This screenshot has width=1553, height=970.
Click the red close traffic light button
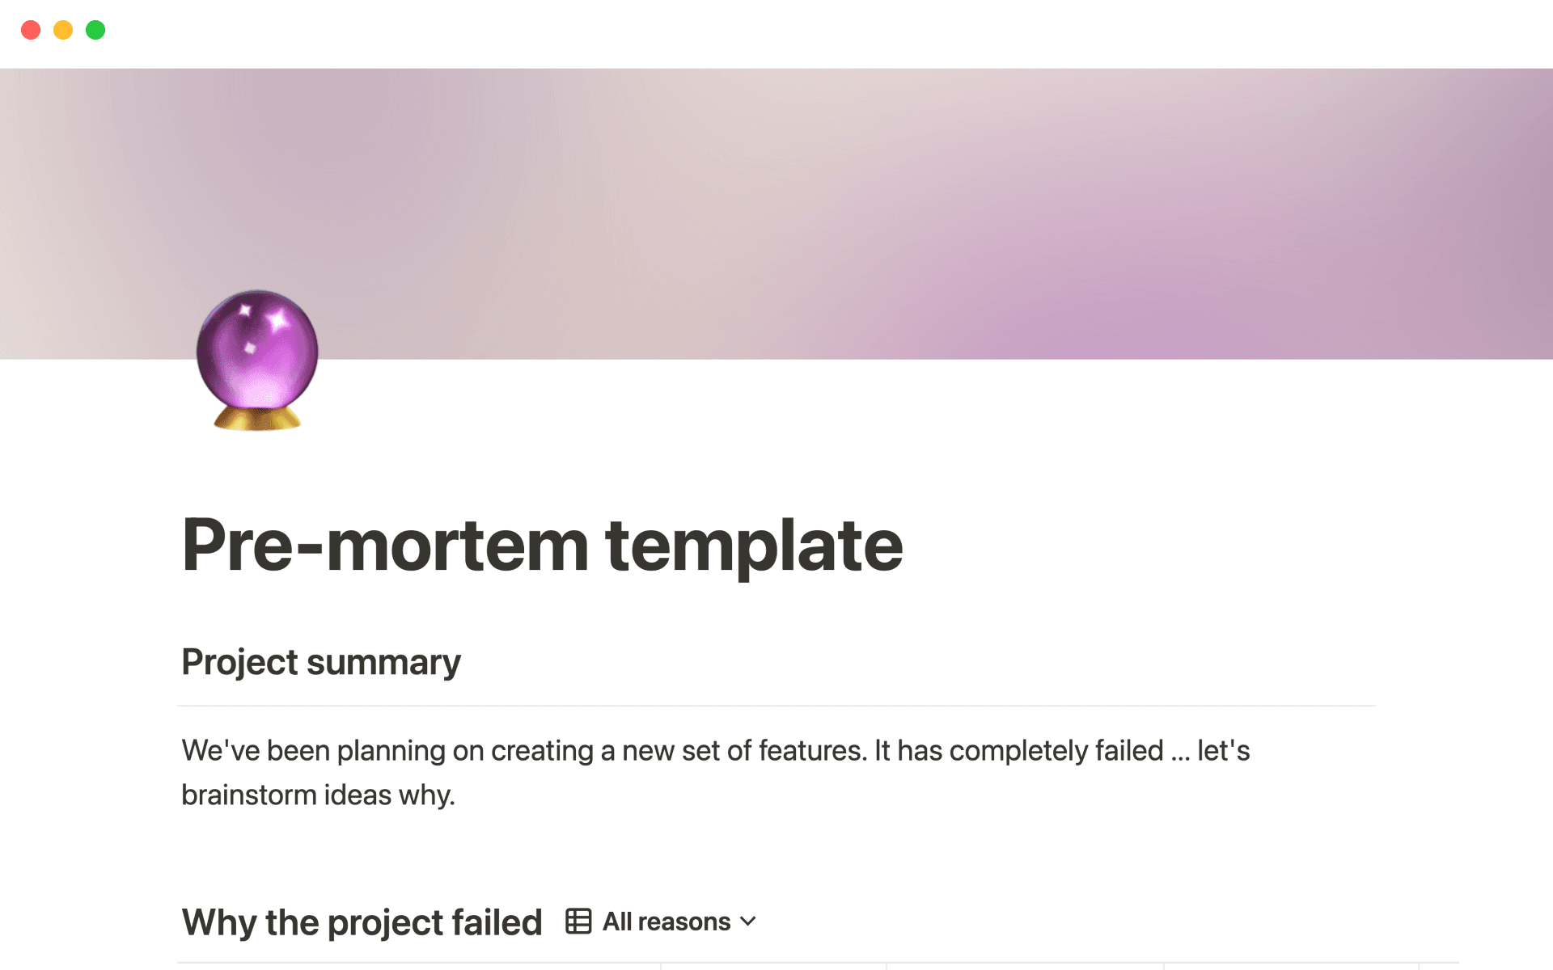tap(31, 30)
